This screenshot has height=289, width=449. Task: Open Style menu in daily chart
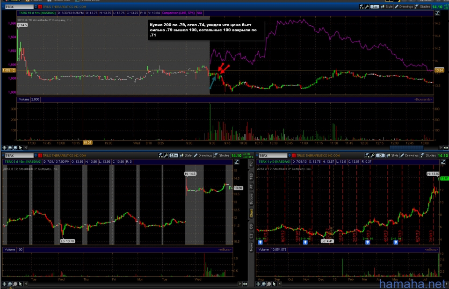392,156
